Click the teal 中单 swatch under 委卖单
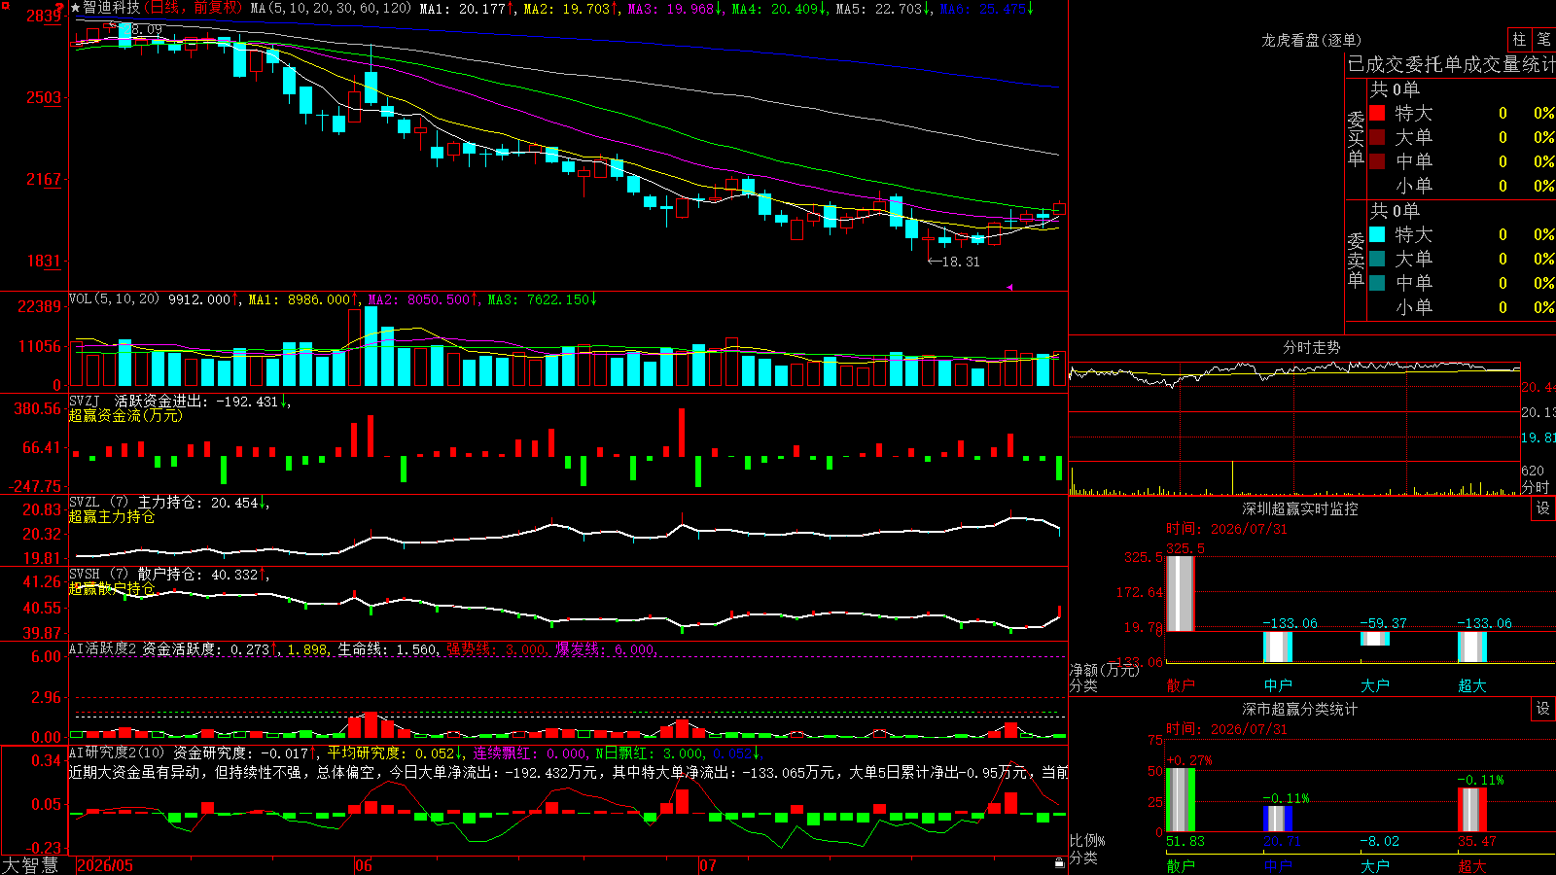 click(1377, 282)
